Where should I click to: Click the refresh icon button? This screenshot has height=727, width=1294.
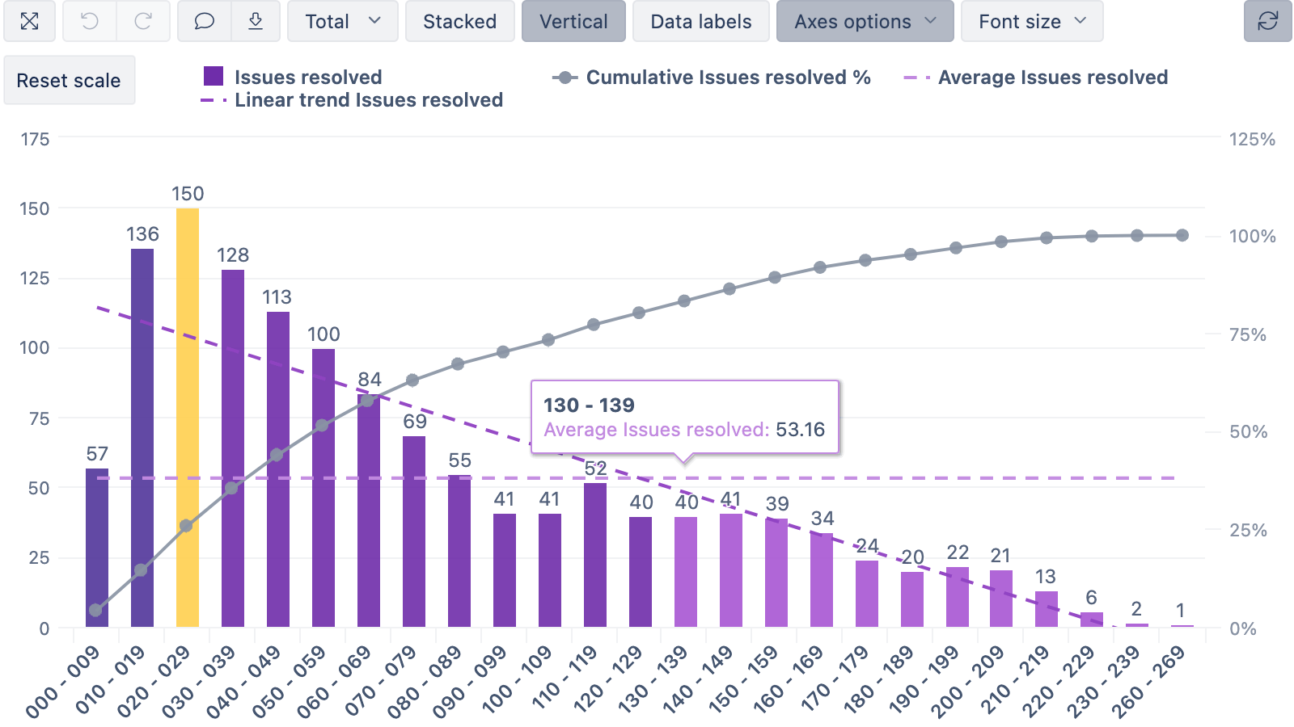tap(1267, 22)
